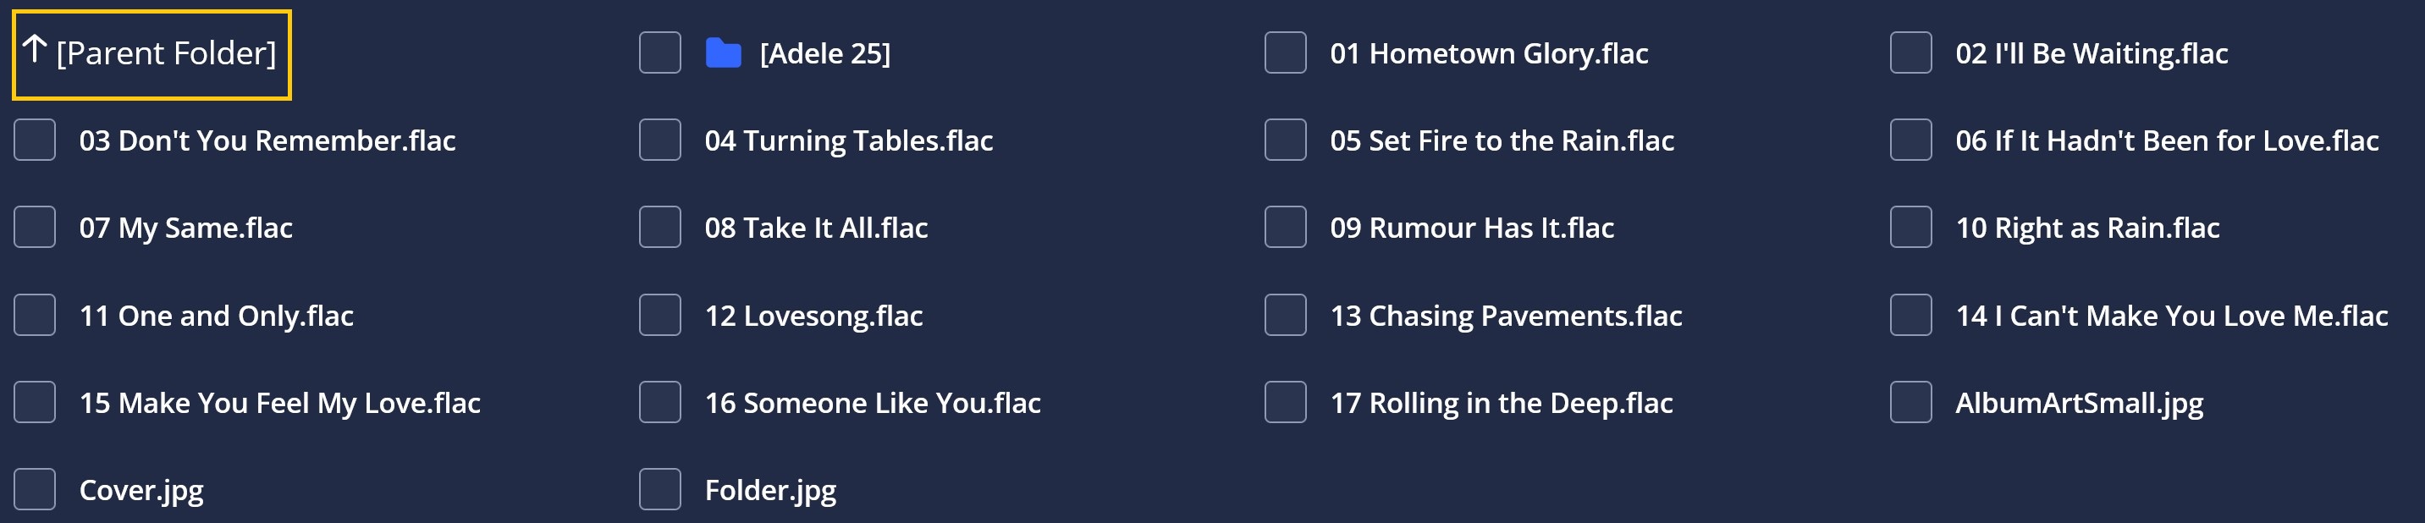Mark the Cover.jpg checkbox
Image resolution: width=2425 pixels, height=523 pixels.
pos(35,490)
